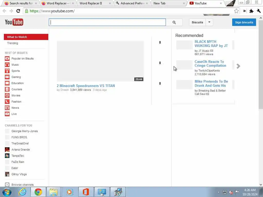Viewport: 263px width, 197px height.
Task: Click the 2 Minecraft Speedrunners VS TITAN title
Action: tap(86, 86)
